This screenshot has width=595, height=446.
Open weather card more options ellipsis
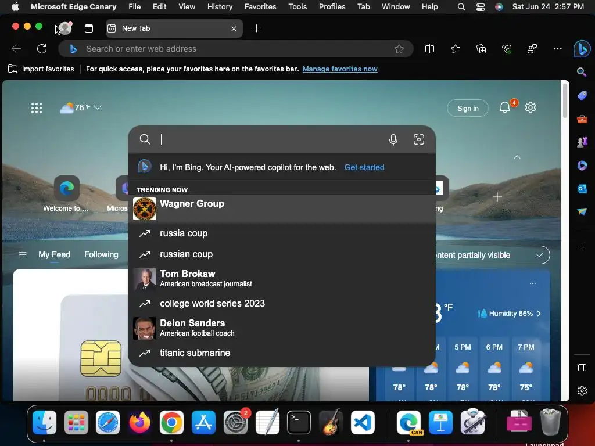533,283
